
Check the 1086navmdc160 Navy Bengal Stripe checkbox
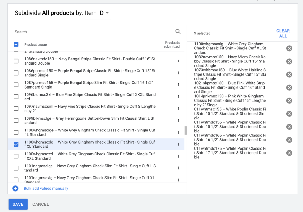click(16, 61)
